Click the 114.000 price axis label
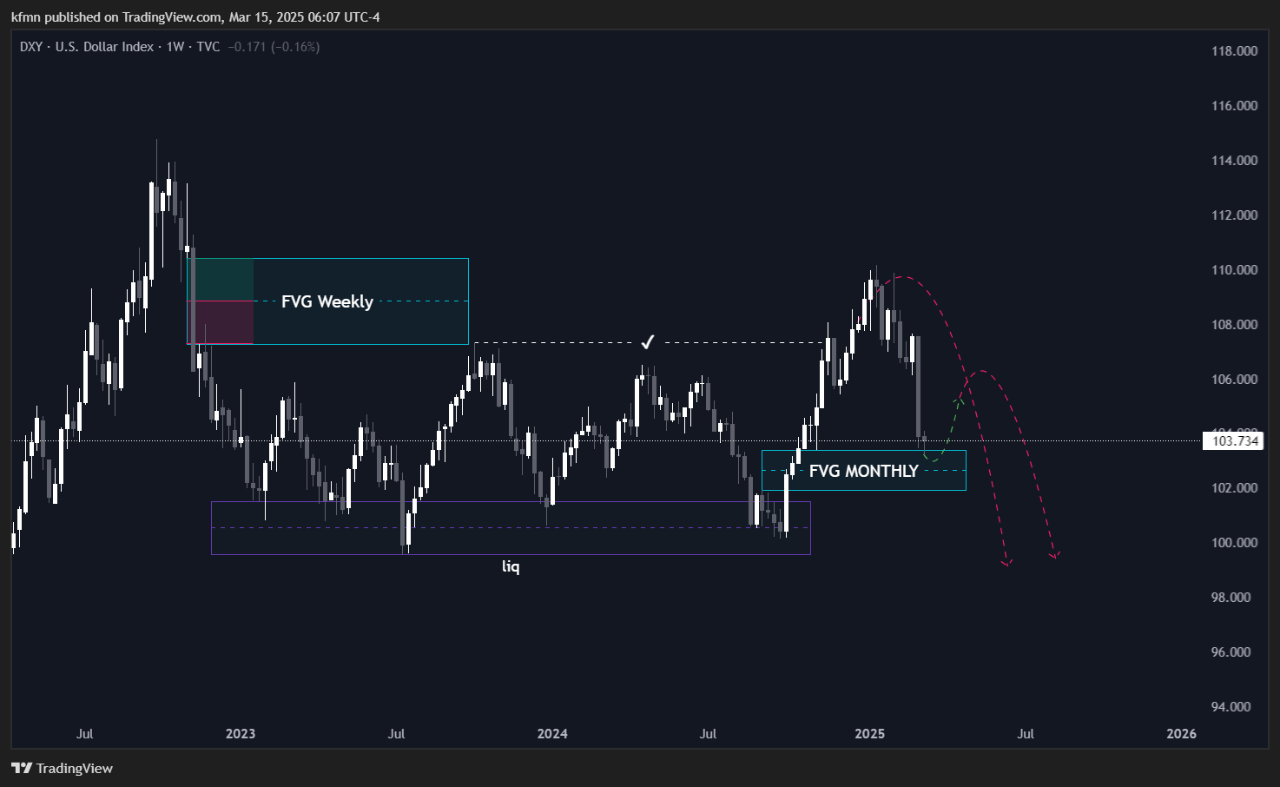The image size is (1280, 787). pos(1234,161)
